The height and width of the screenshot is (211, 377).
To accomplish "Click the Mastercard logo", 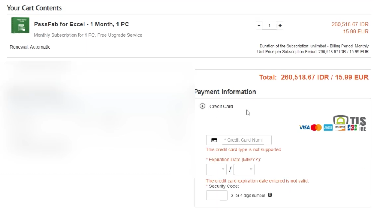I will 316,128.
